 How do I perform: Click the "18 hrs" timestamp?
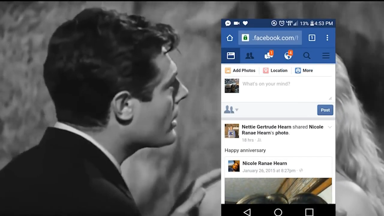[248, 140]
